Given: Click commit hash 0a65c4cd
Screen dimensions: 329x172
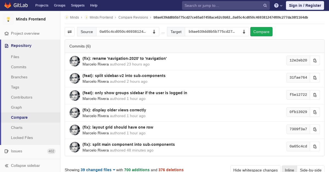Looking at the screenshot, I should click(x=298, y=146).
